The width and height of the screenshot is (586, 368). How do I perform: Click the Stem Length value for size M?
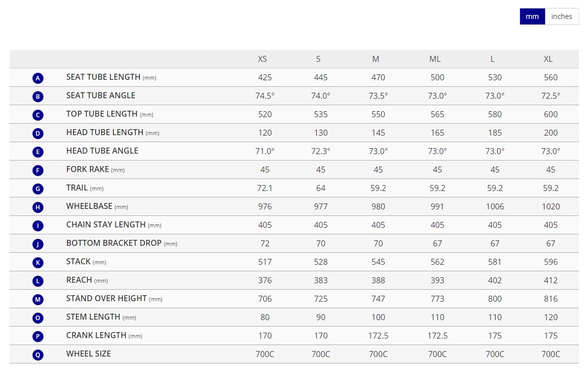[378, 317]
